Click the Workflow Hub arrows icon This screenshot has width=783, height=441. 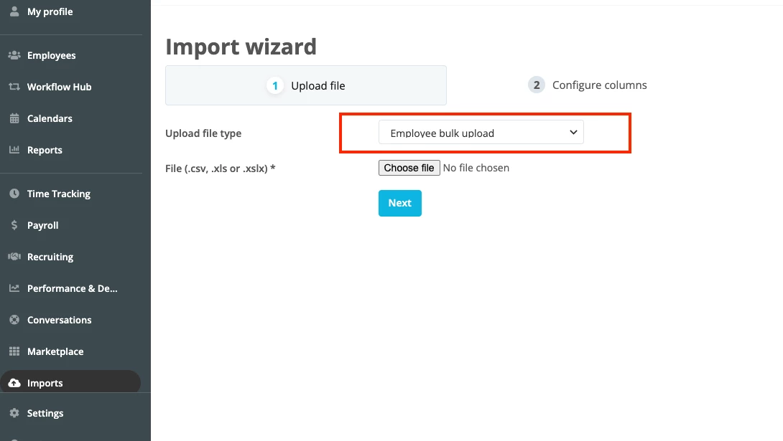click(x=14, y=87)
